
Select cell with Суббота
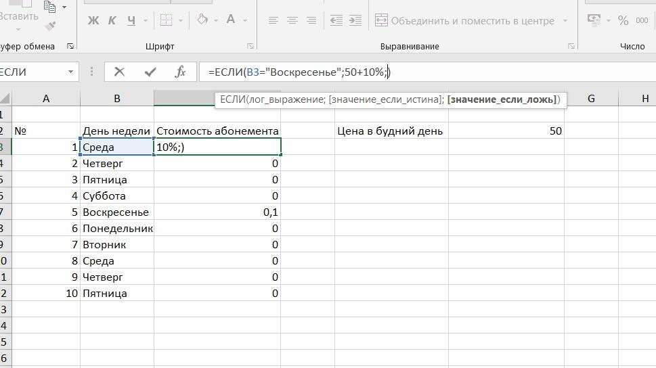pyautogui.click(x=117, y=195)
